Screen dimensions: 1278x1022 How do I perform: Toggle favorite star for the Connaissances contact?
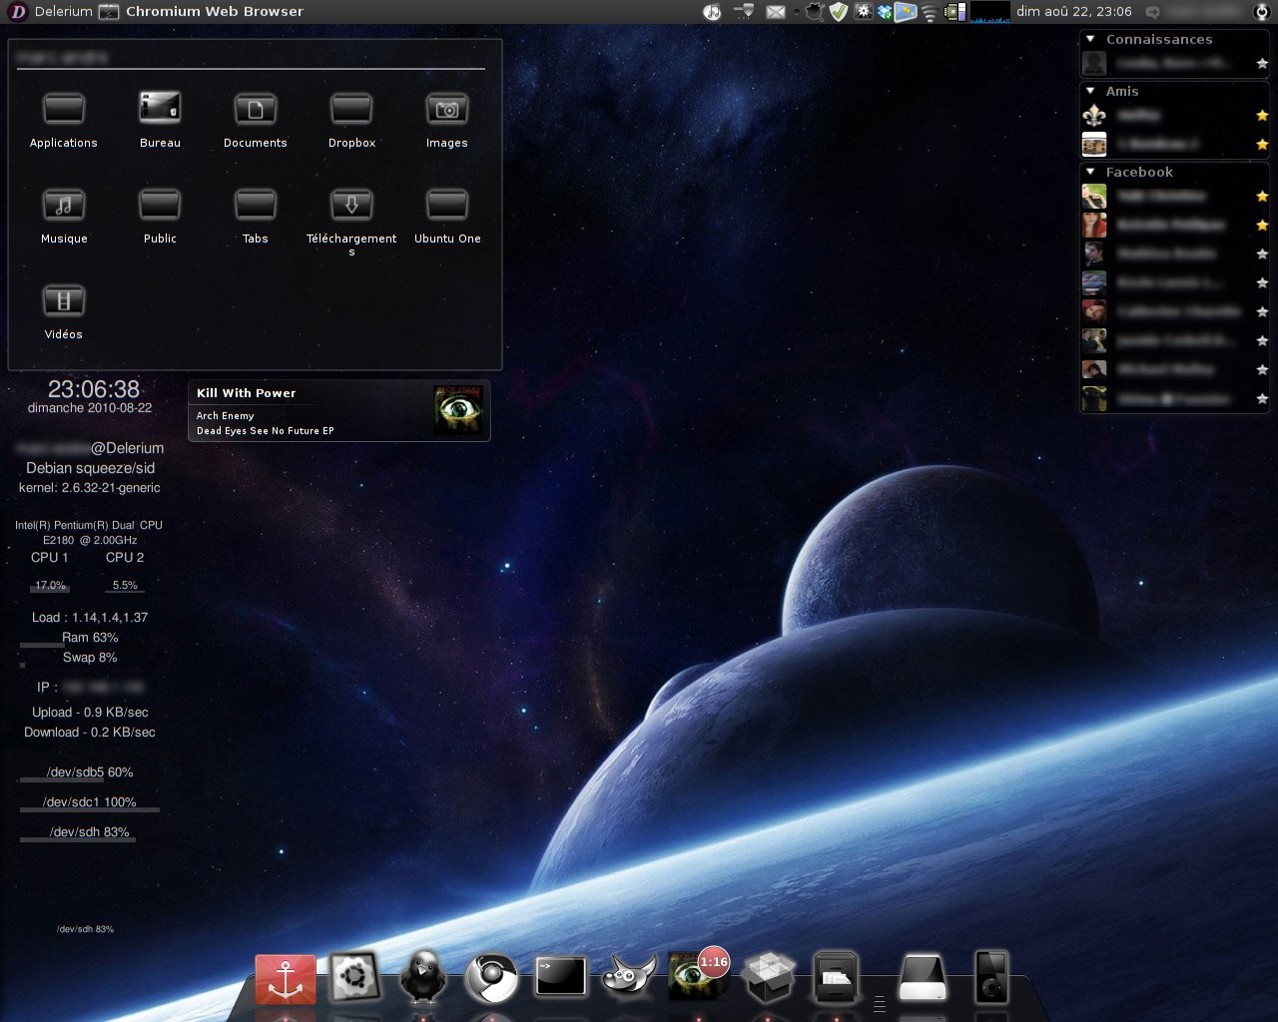coord(1262,64)
